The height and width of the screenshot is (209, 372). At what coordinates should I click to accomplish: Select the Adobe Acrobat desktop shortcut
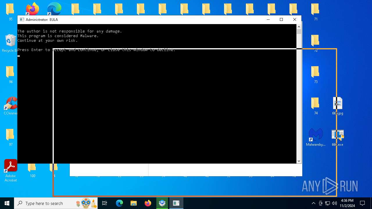point(11,171)
